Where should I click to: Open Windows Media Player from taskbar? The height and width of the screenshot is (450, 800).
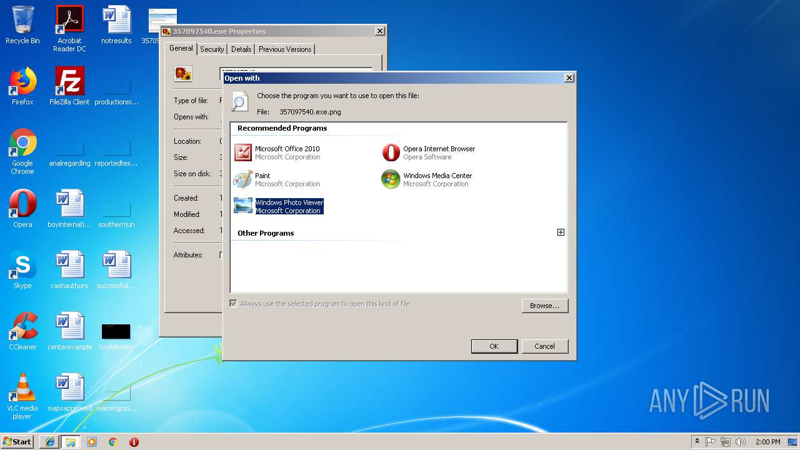92,442
